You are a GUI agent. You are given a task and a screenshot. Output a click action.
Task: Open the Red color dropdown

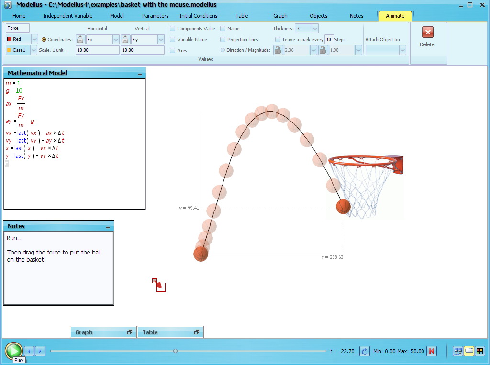click(34, 39)
